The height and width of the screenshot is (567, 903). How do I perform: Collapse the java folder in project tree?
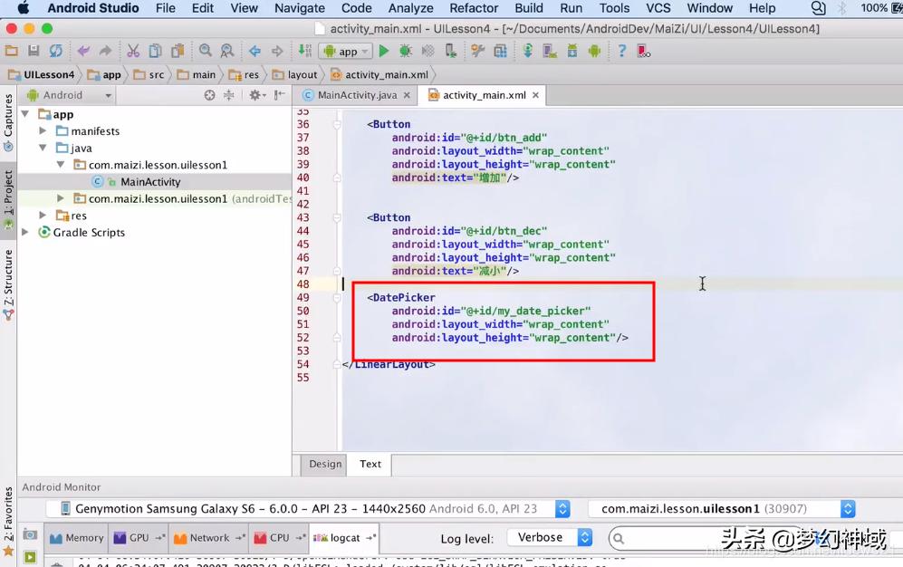pyautogui.click(x=43, y=148)
